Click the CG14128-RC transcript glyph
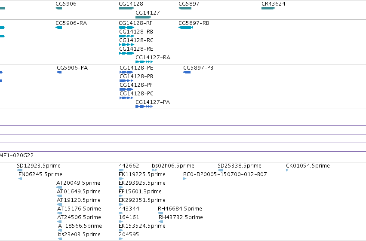This screenshot has width=366, height=241. [127, 45]
